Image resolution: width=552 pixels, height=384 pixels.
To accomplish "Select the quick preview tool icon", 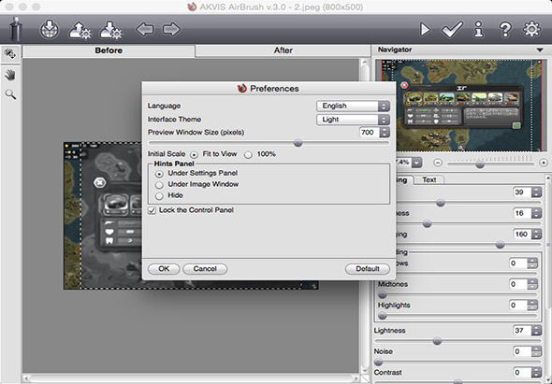I will 10,54.
